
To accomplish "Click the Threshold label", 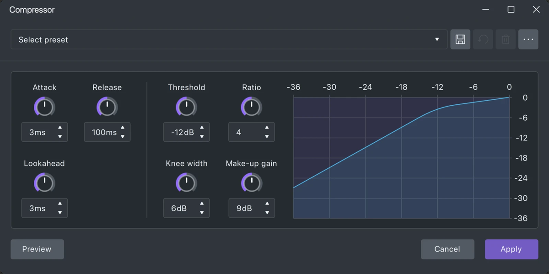I will click(x=186, y=87).
